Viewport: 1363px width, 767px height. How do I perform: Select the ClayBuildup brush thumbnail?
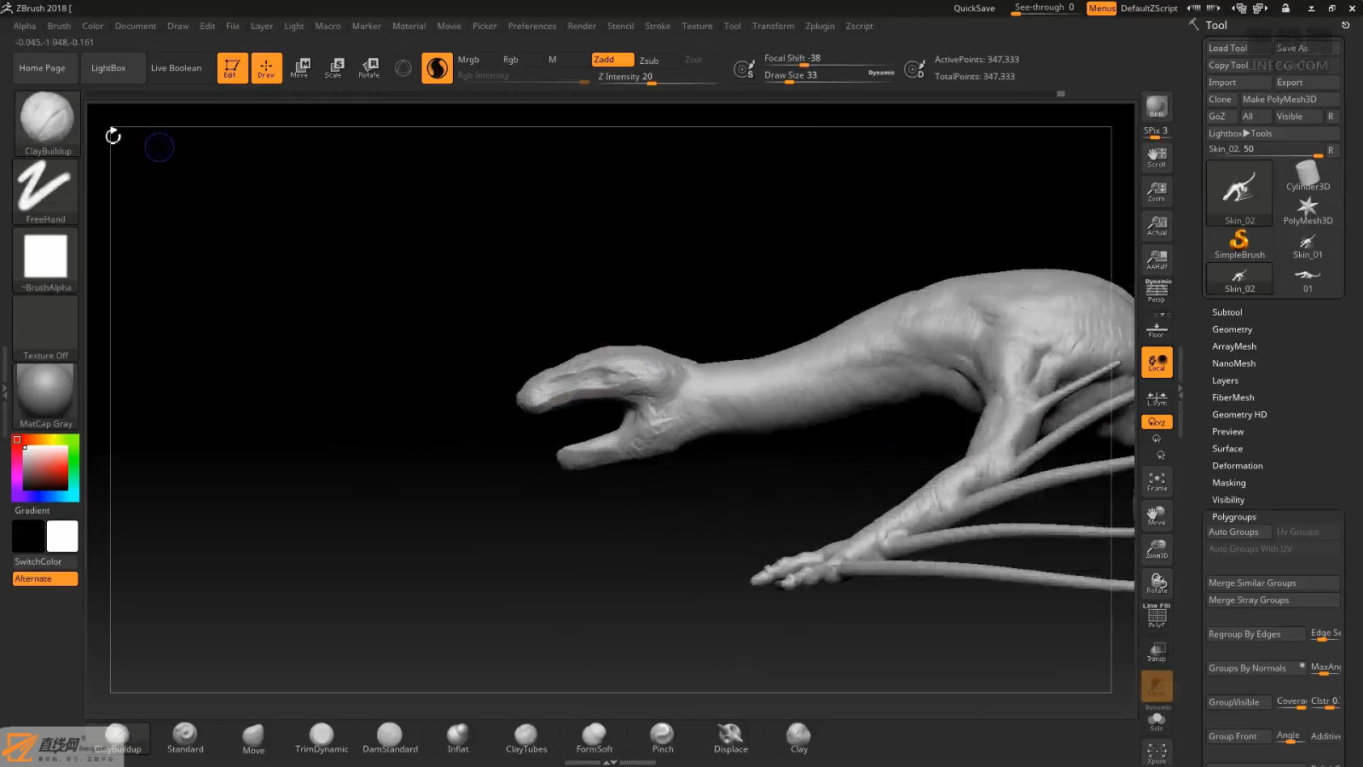46,124
